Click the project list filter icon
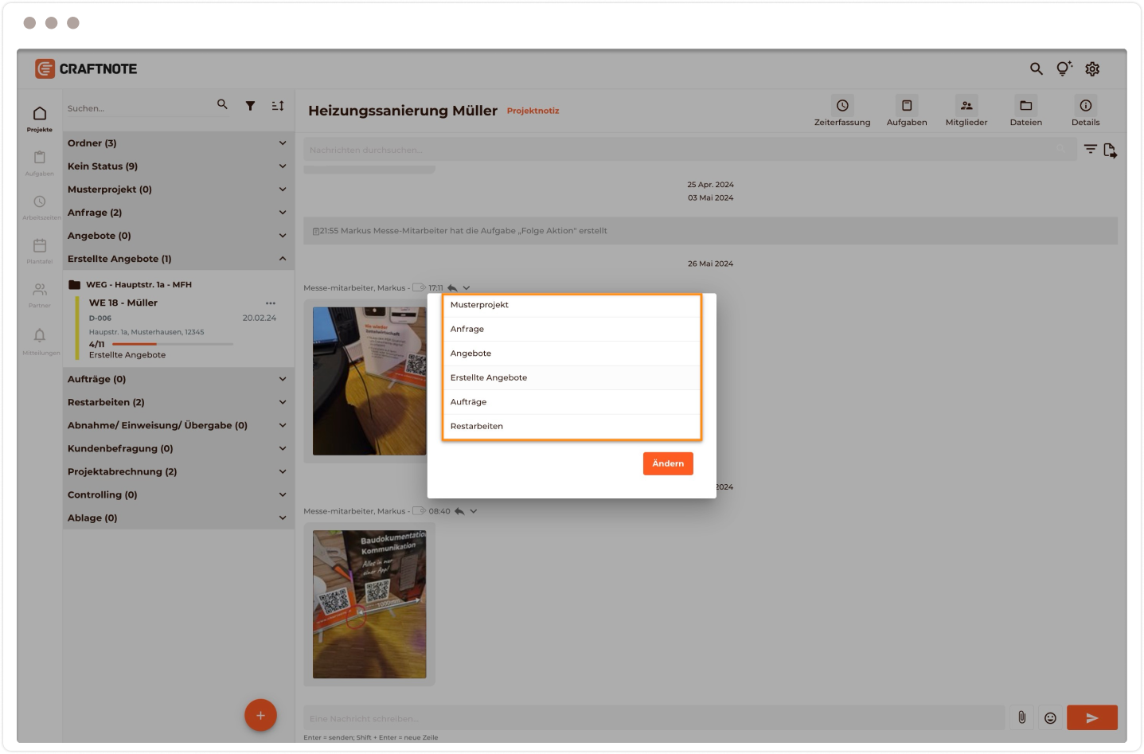The height and width of the screenshot is (754, 1144). pyautogui.click(x=250, y=106)
